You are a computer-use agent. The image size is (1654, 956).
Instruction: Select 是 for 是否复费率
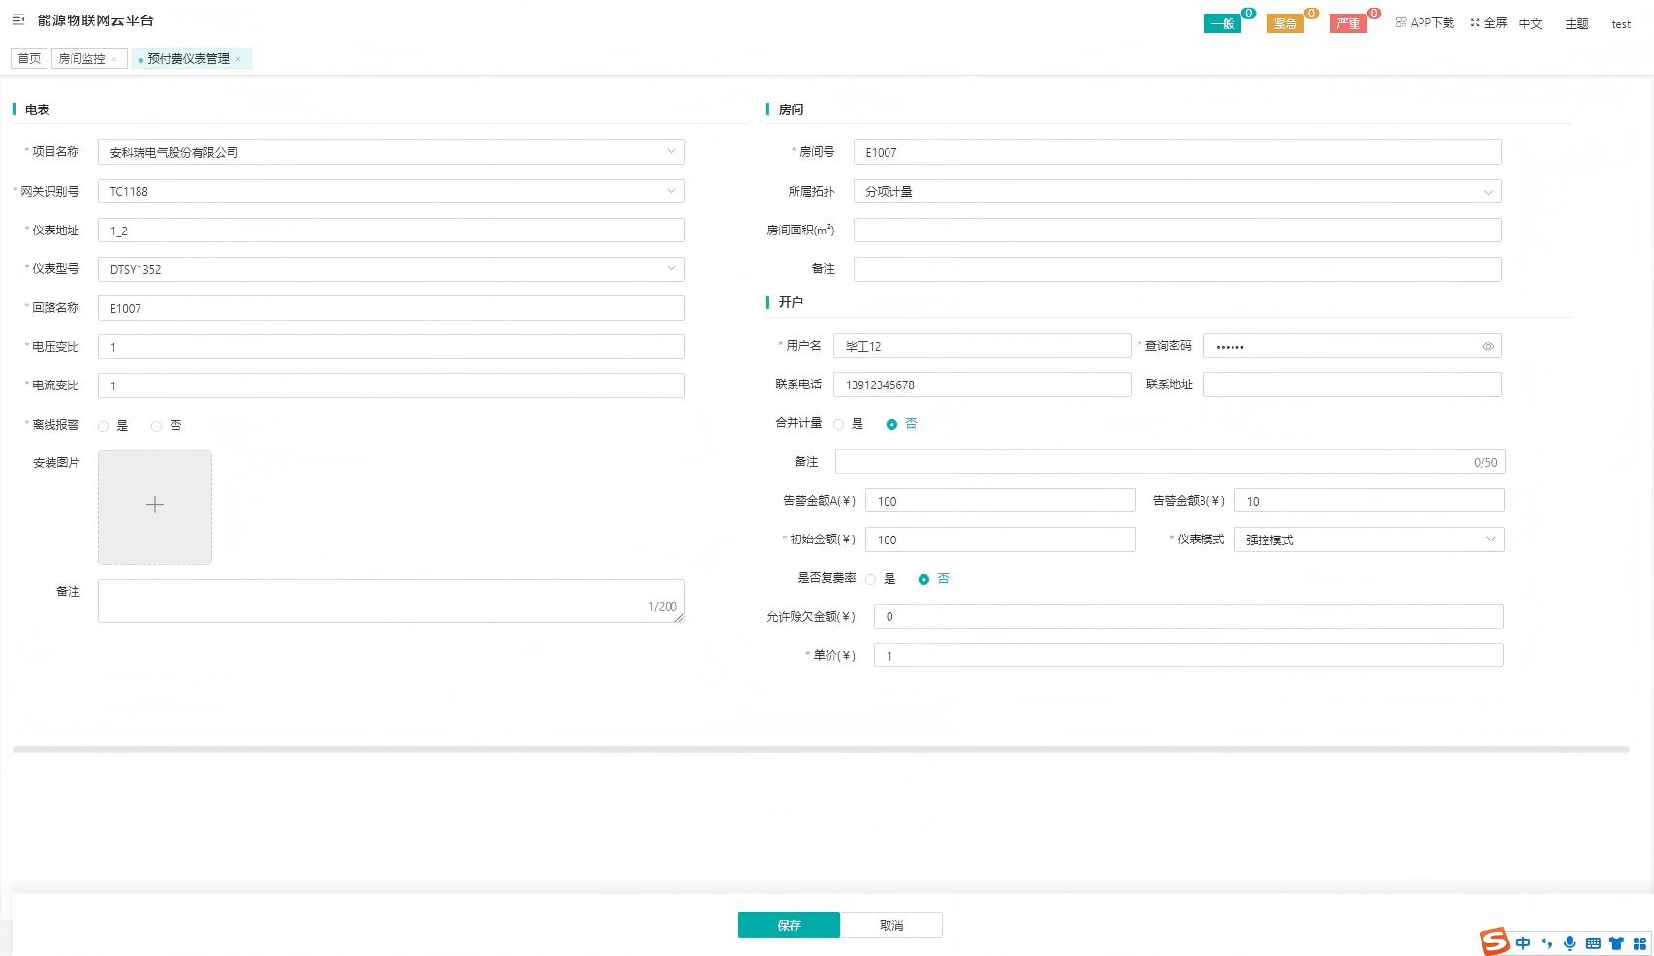click(871, 579)
